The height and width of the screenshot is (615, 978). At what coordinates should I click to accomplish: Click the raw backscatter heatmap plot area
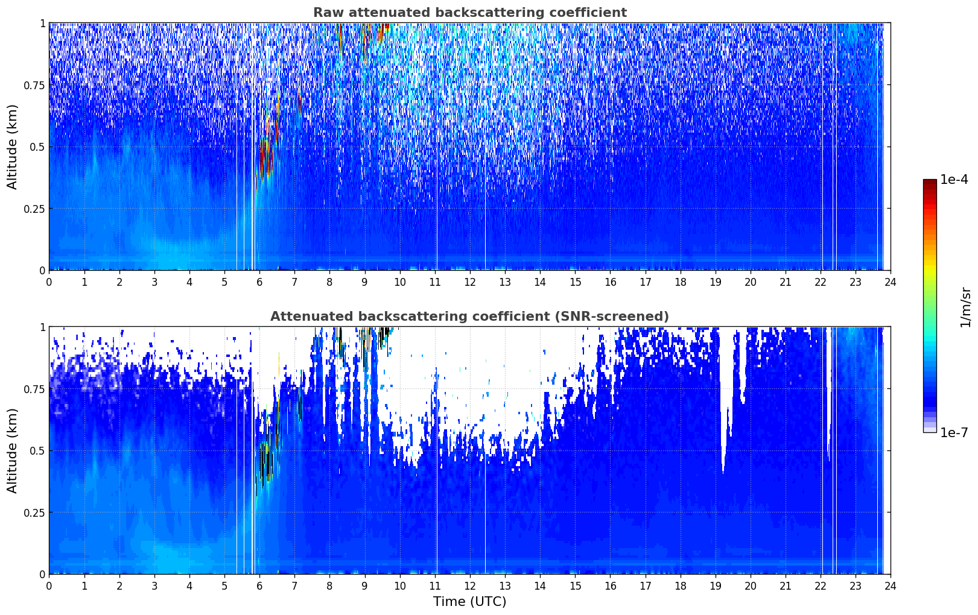coord(469,147)
